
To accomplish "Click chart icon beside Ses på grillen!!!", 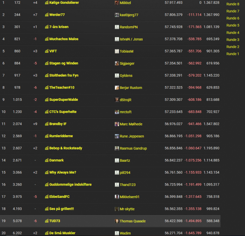I will coord(47,209).
